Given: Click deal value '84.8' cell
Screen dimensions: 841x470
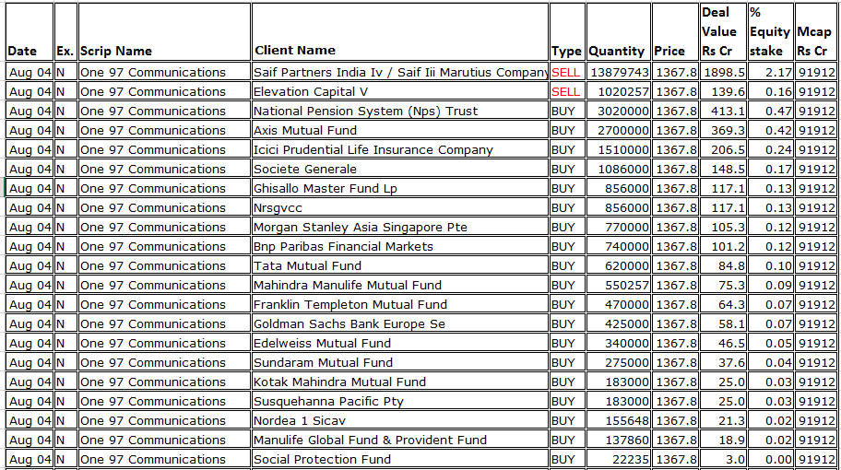Looking at the screenshot, I should pos(723,265).
